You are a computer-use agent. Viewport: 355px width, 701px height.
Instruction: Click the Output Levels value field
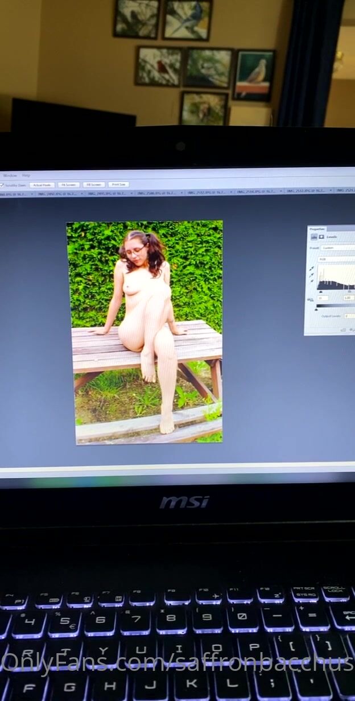349,316
